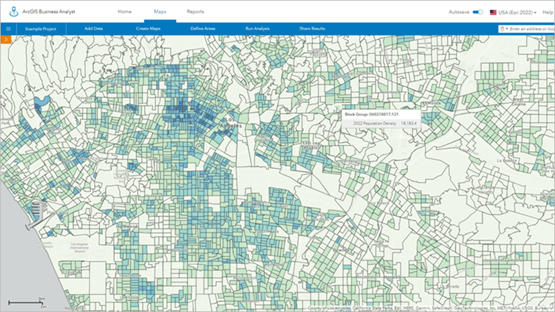Click the Los Angeles city label on map

click(x=230, y=123)
